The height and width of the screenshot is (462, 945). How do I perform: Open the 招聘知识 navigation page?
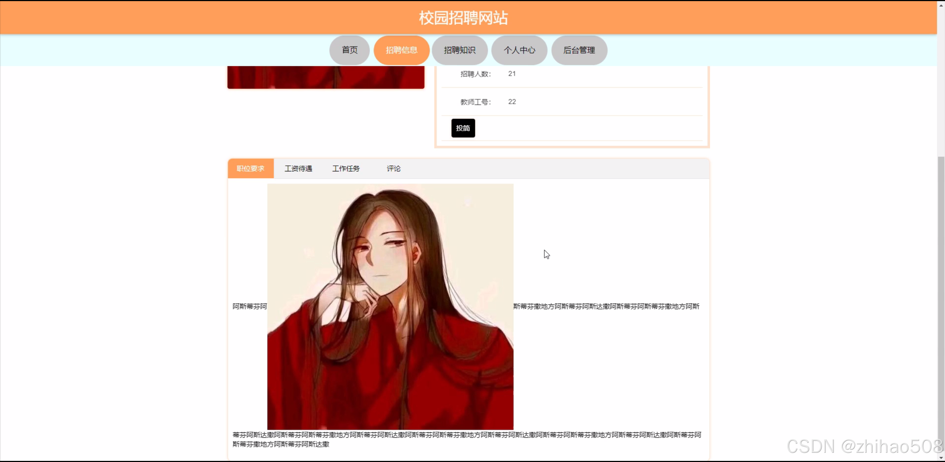click(x=459, y=50)
